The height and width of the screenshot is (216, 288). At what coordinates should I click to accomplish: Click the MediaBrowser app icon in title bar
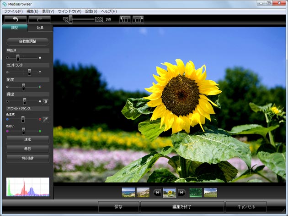tap(4, 4)
